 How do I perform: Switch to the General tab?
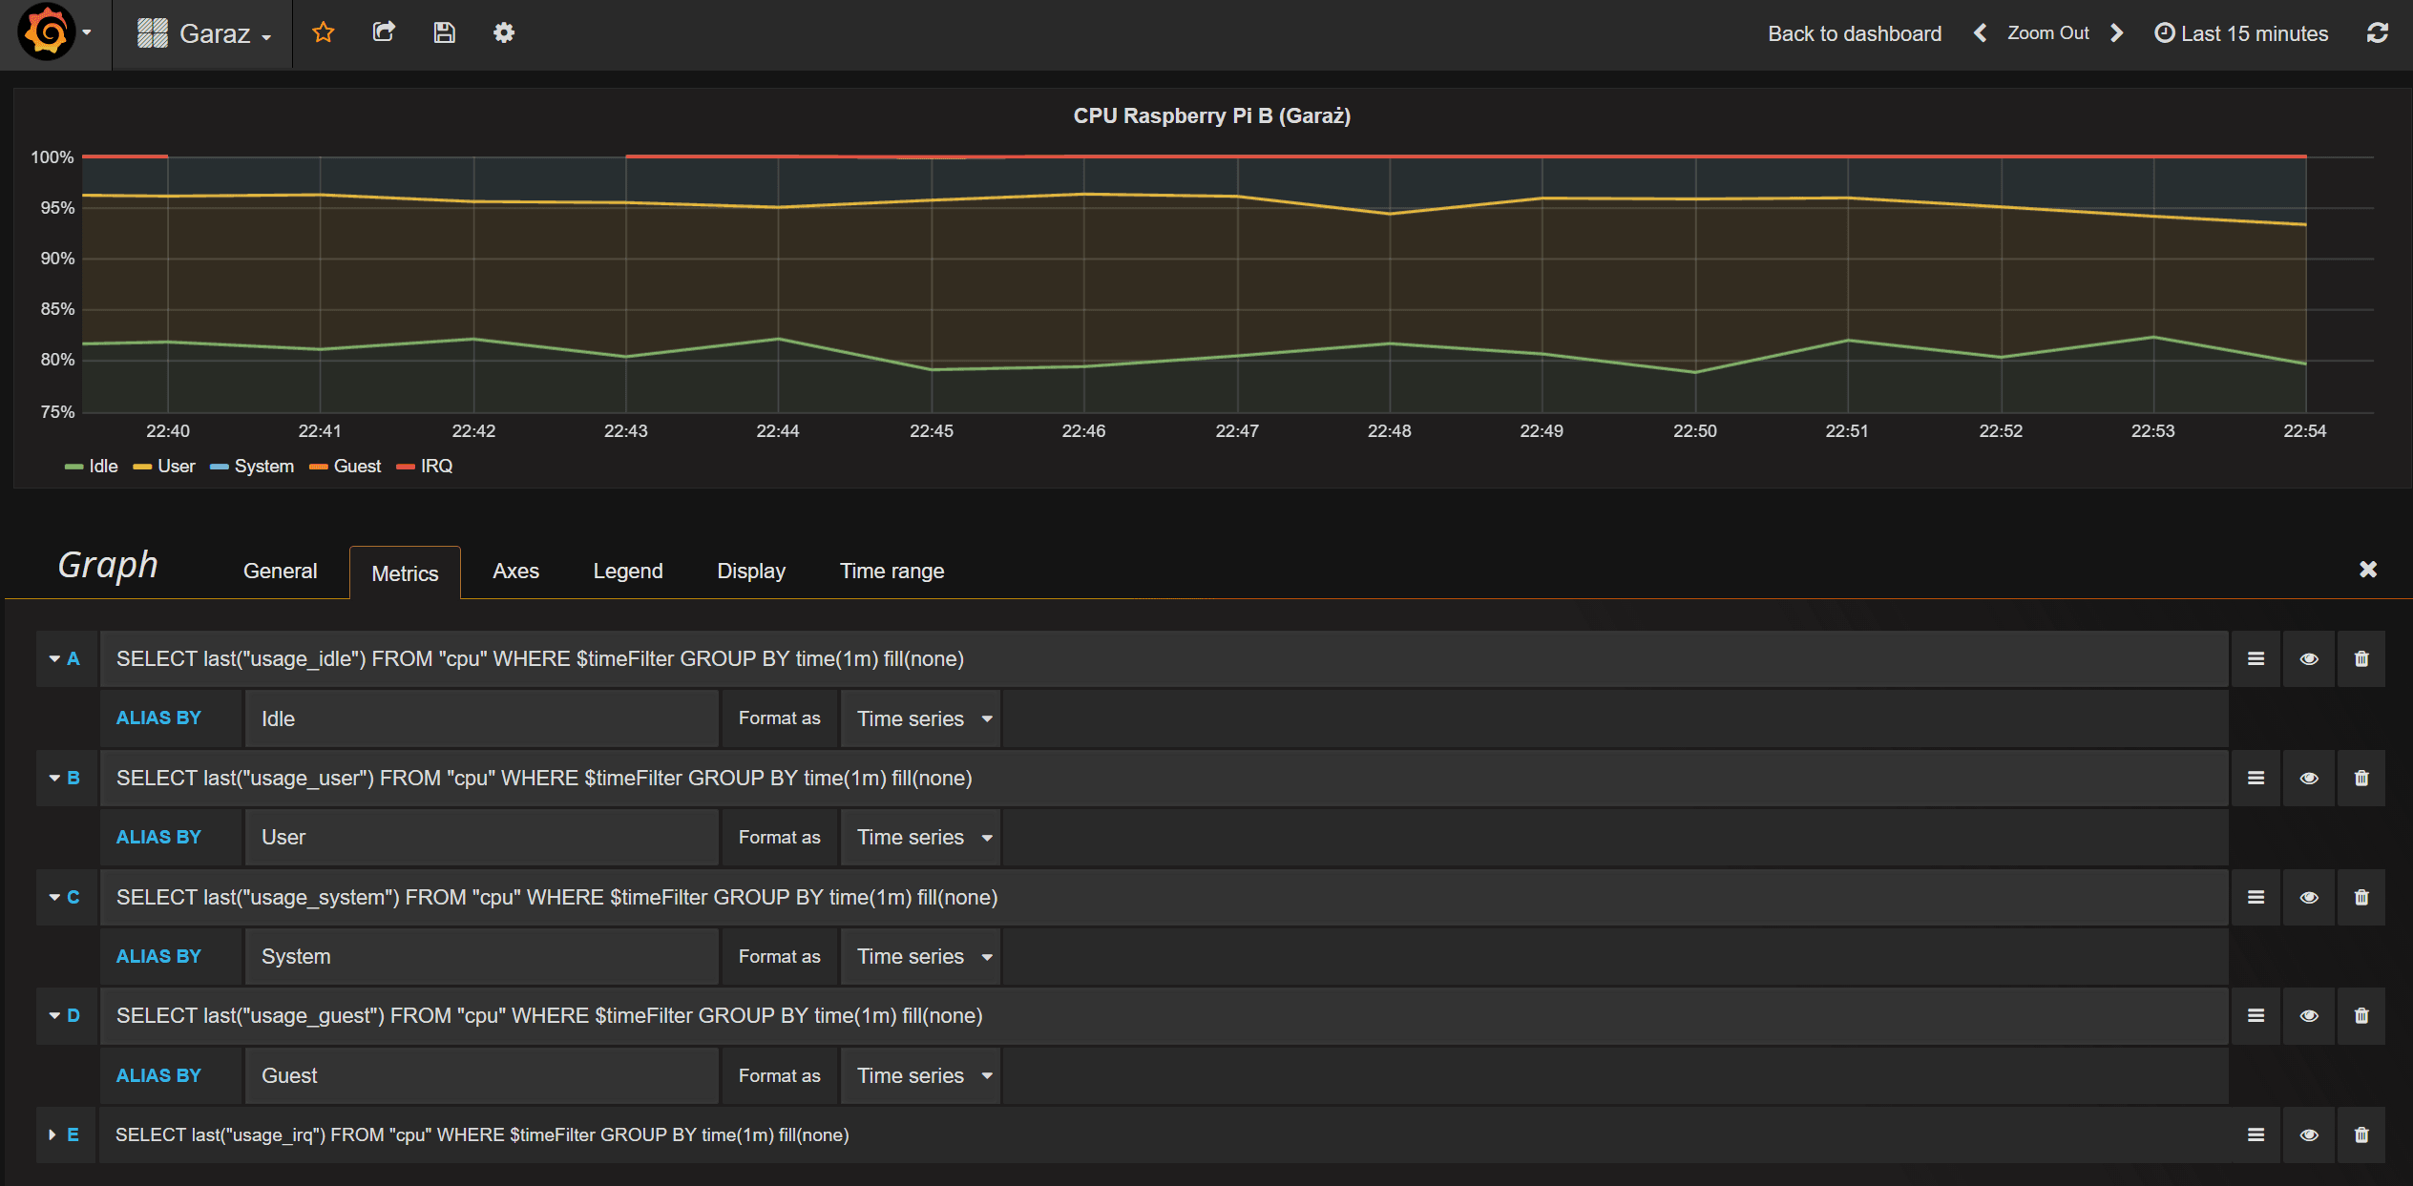[x=280, y=571]
